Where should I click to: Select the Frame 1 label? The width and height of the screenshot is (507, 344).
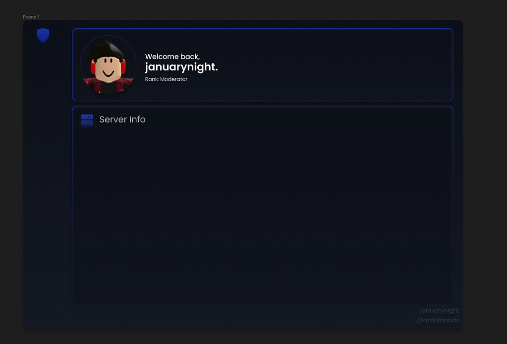click(31, 17)
